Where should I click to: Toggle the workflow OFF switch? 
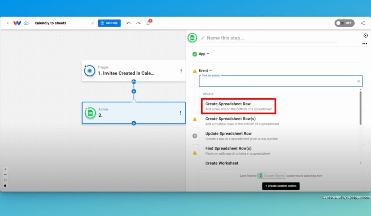344,23
